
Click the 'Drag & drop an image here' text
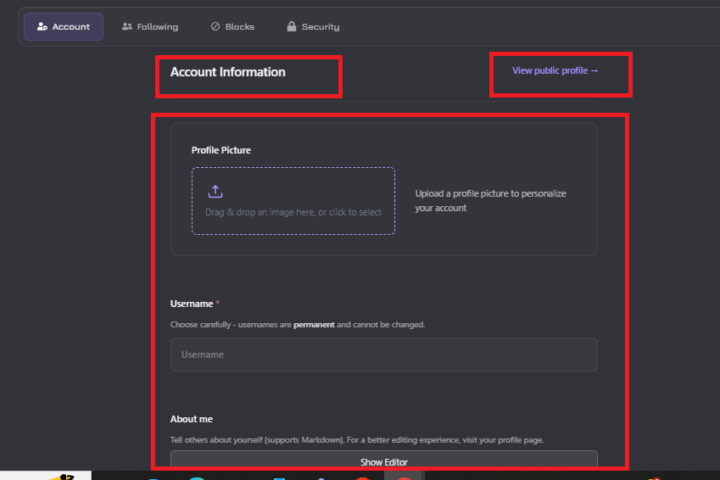(x=293, y=212)
